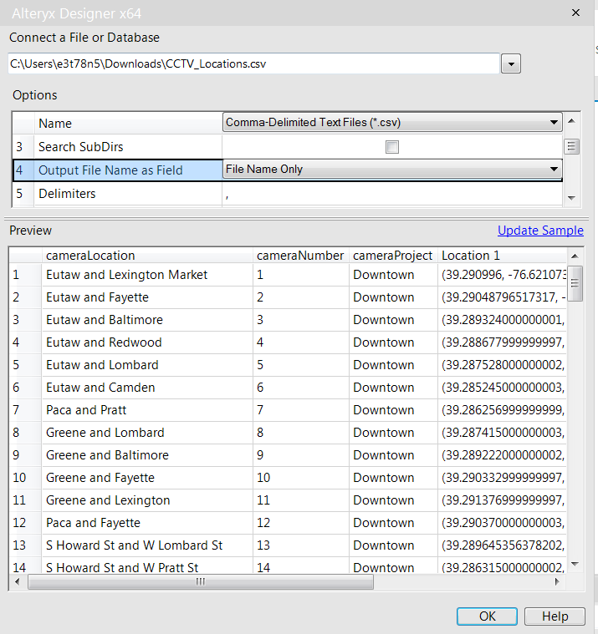The width and height of the screenshot is (598, 634).
Task: Click inside the file path input field
Action: pos(251,63)
